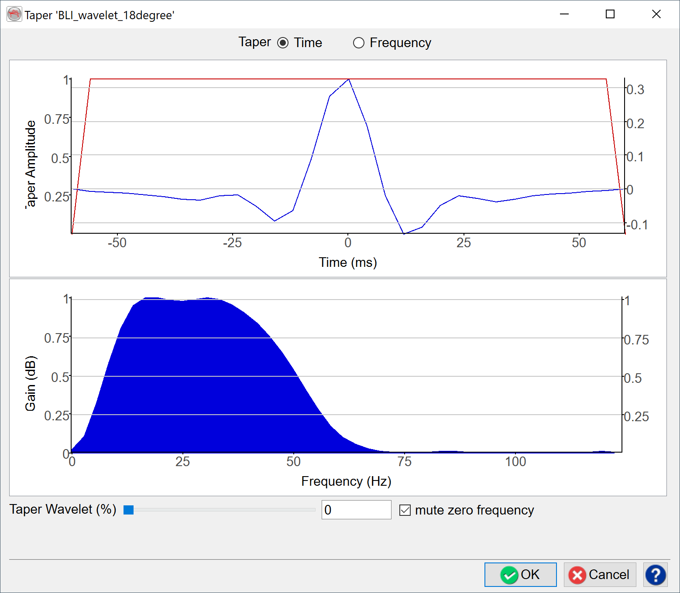This screenshot has height=593, width=680.
Task: Minimize the Taper dialog window
Action: [x=564, y=14]
